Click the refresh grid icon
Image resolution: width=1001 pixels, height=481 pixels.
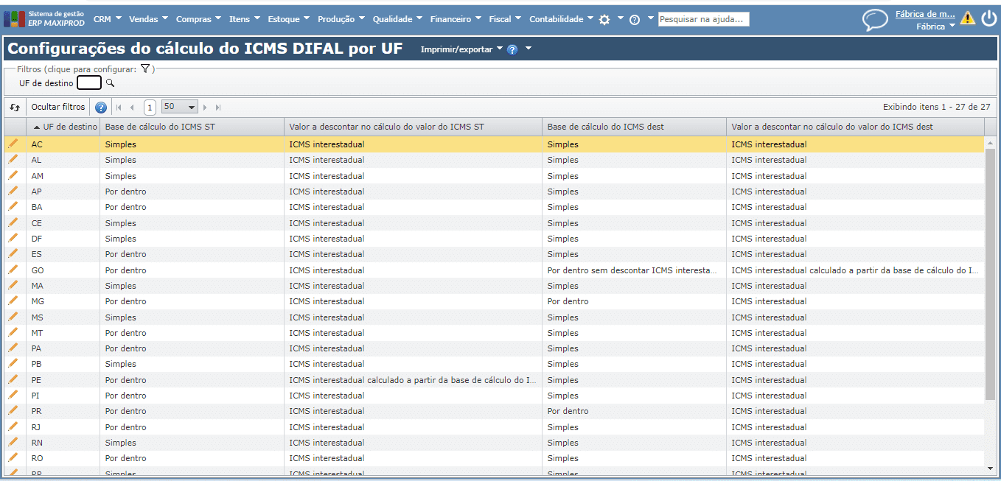coord(15,108)
